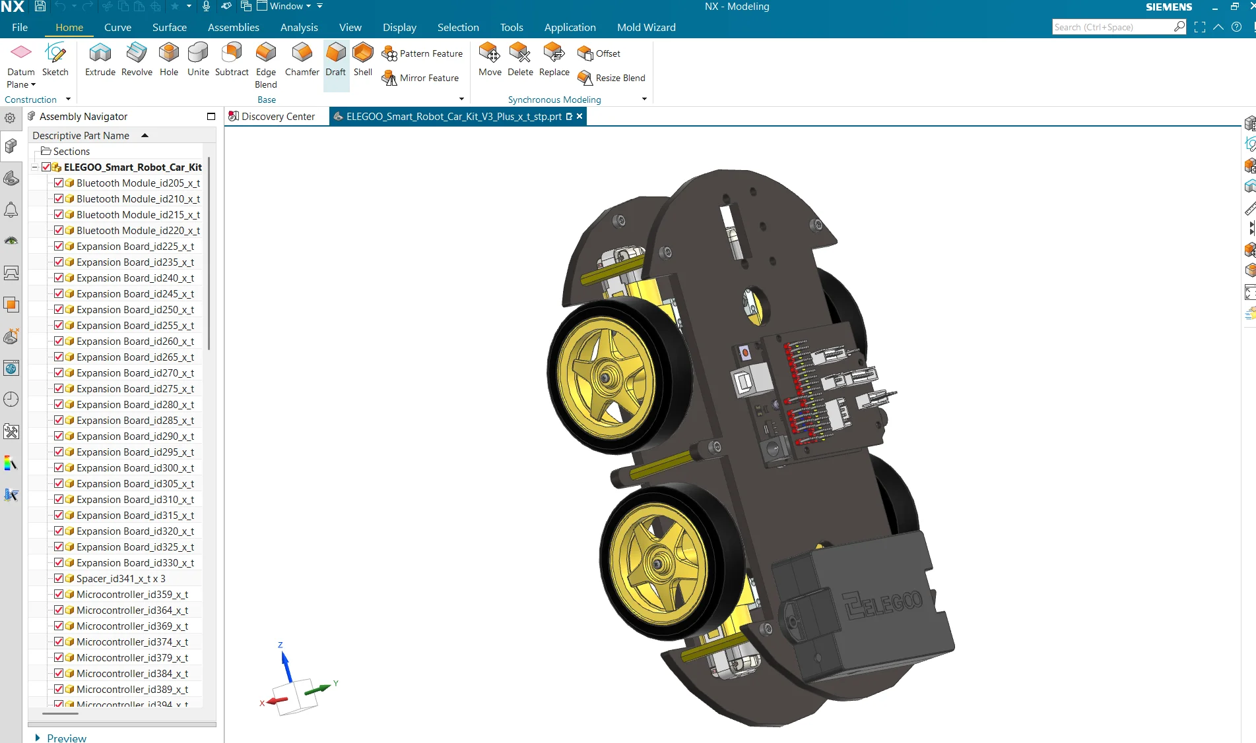Viewport: 1256px width, 743px height.
Task: Toggle Expansion Board_id300_x_t checkbox
Action: tap(59, 467)
